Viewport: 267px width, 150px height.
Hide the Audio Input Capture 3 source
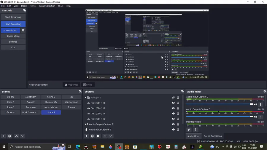point(173,130)
